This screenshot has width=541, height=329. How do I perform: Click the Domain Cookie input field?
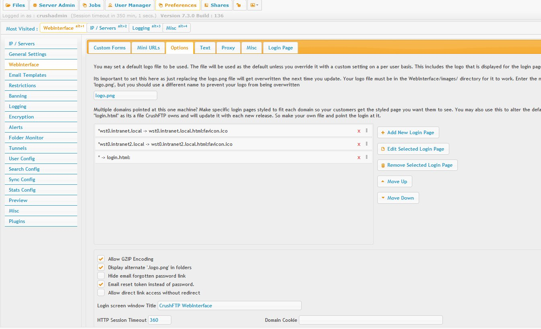click(x=371, y=320)
